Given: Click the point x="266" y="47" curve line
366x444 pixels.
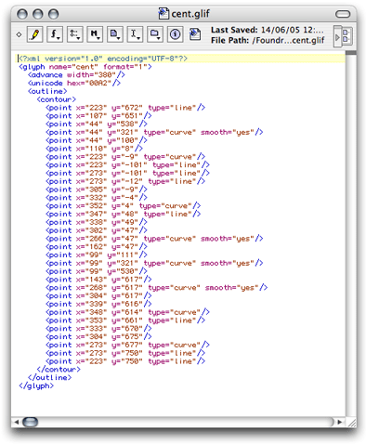Looking at the screenshot, I should [x=154, y=239].
